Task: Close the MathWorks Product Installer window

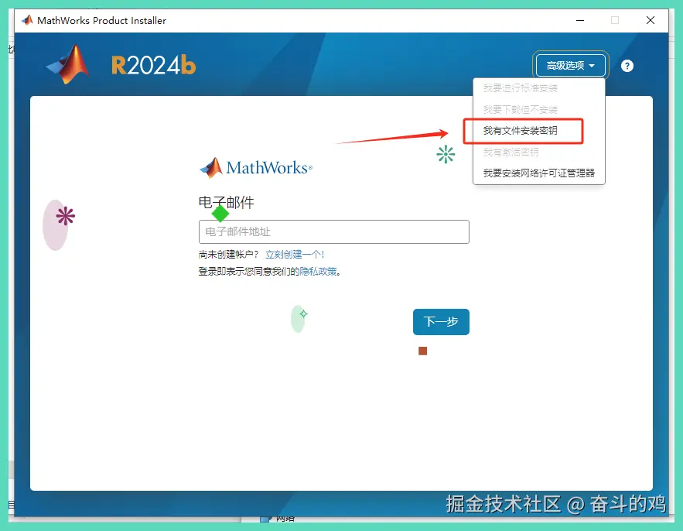Action: (651, 20)
